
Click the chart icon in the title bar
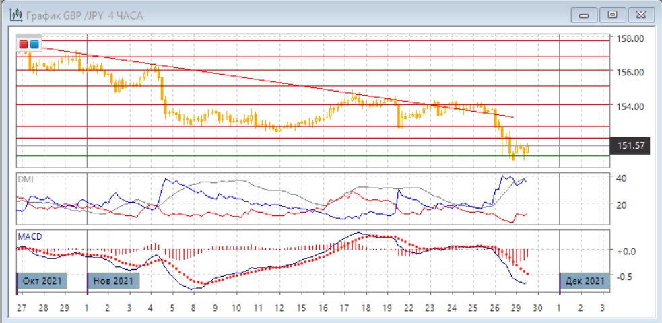pos(16,15)
